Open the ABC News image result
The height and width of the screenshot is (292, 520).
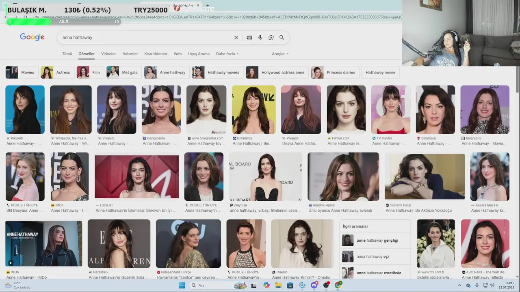point(485,243)
